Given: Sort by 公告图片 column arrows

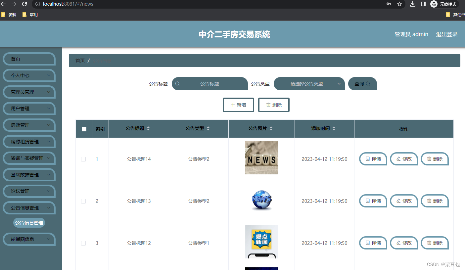Looking at the screenshot, I should pos(271,128).
